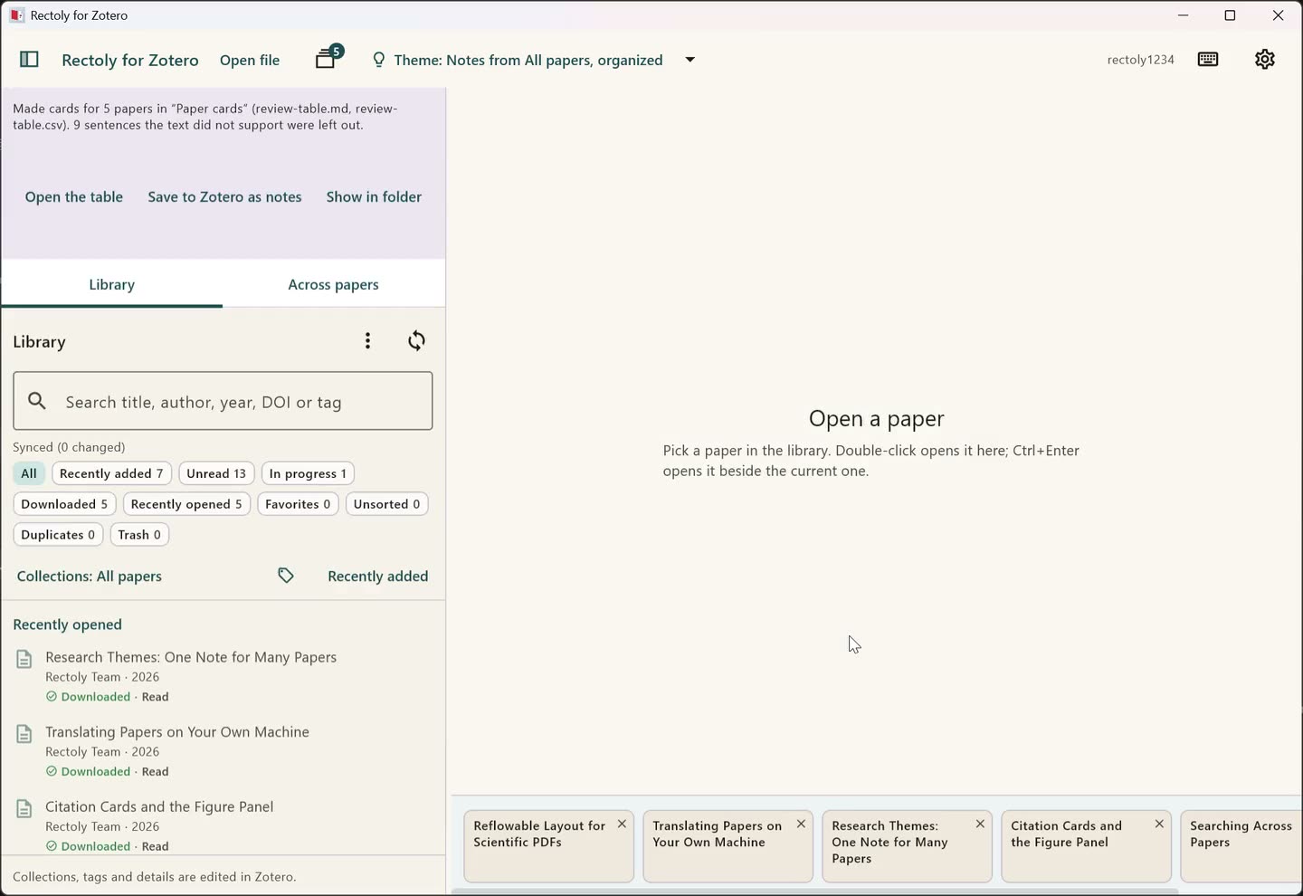Click the lightbulb theme icon
The width and height of the screenshot is (1303, 896).
click(379, 60)
